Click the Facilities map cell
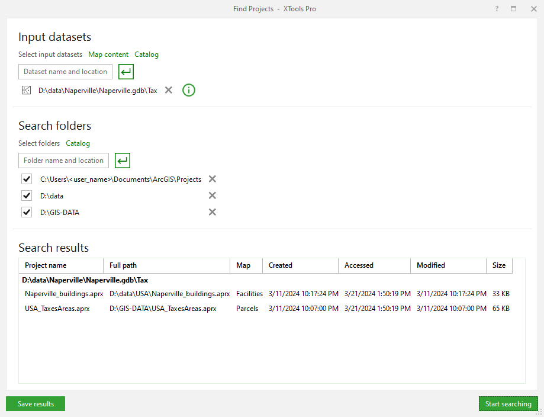This screenshot has height=417, width=544. tap(249, 294)
